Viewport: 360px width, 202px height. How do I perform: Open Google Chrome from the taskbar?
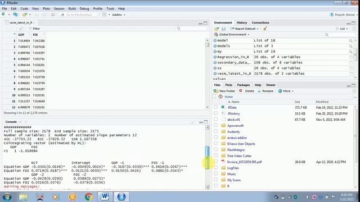coord(89,197)
